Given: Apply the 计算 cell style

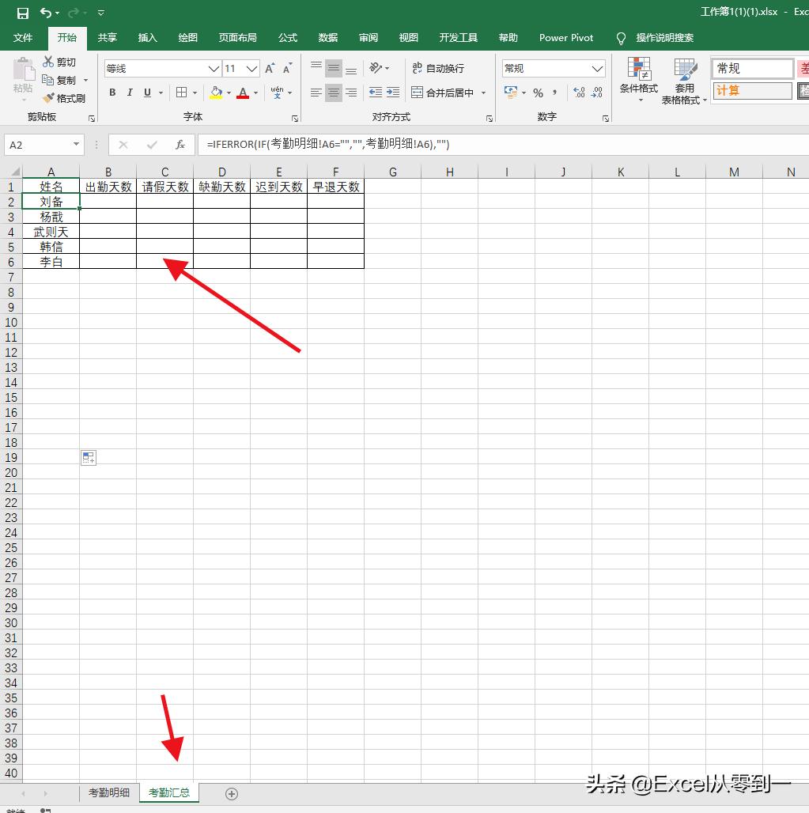Looking at the screenshot, I should (x=751, y=91).
